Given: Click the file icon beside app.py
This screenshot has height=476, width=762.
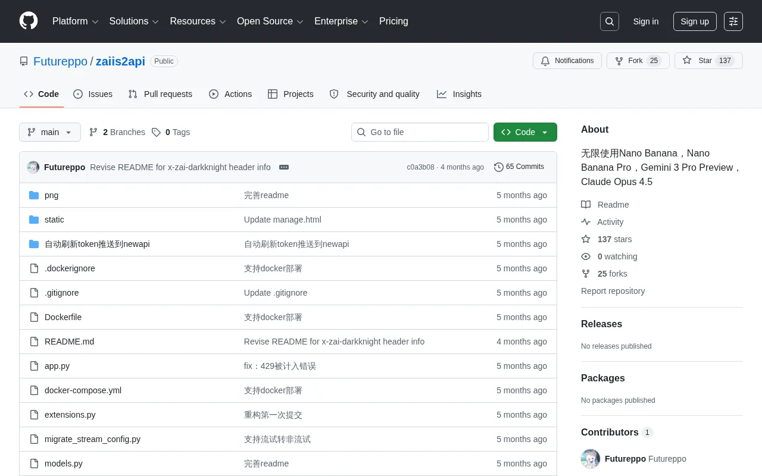Looking at the screenshot, I should [x=34, y=366].
